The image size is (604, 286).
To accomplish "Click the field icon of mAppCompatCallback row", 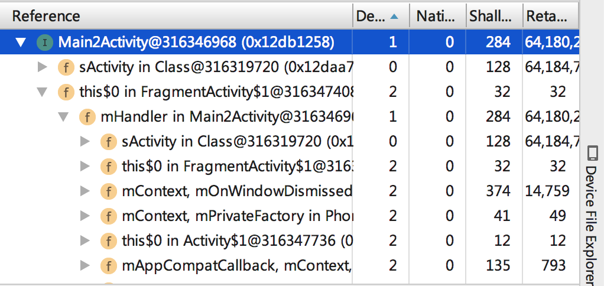I will 109,266.
